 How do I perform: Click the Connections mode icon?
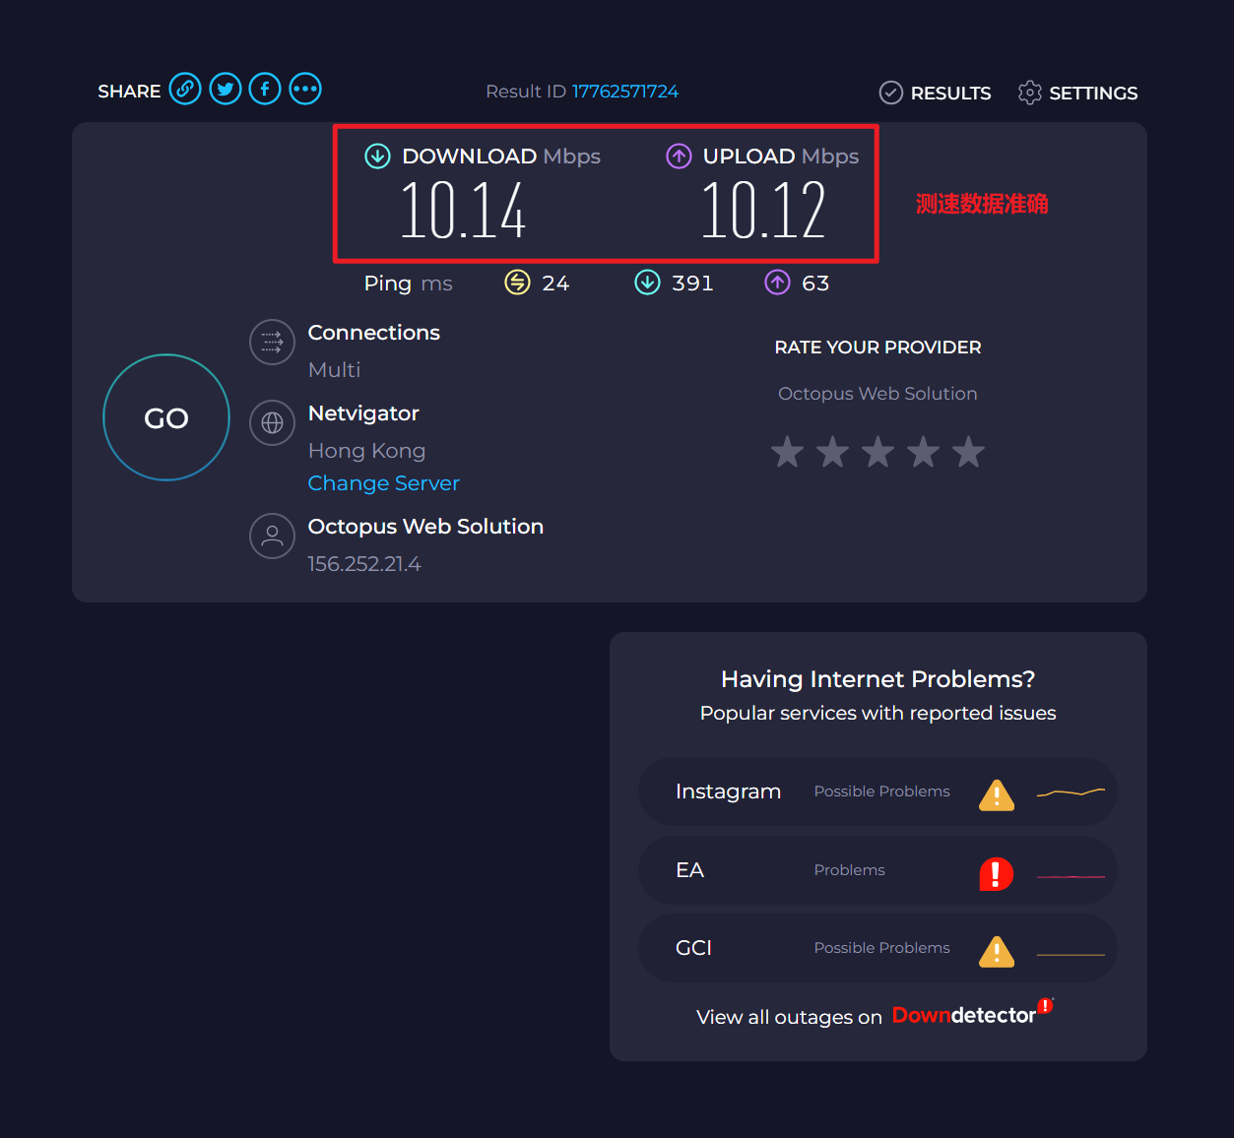[272, 343]
